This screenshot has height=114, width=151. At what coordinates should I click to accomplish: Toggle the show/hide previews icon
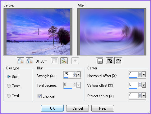100,61
